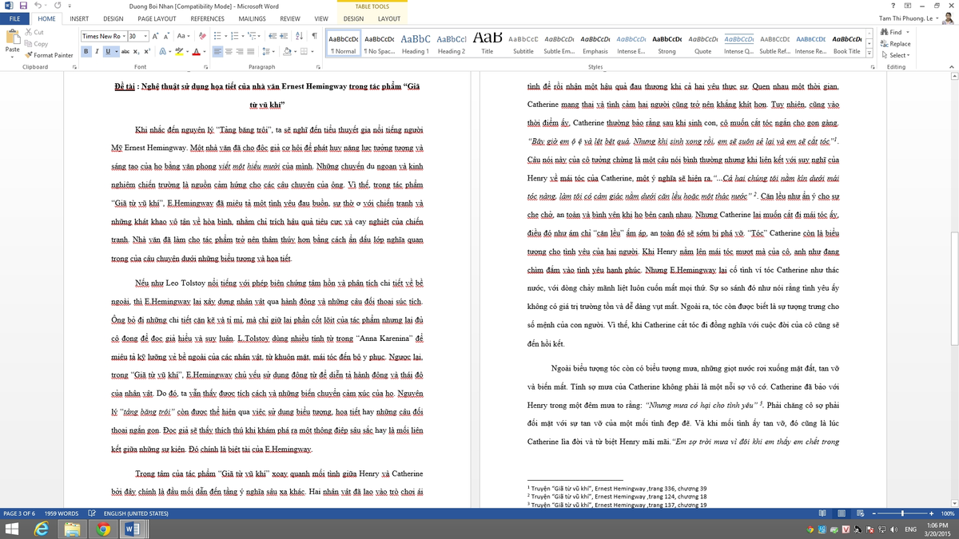Open Word Help question mark
This screenshot has width=959, height=539.
tap(895, 6)
